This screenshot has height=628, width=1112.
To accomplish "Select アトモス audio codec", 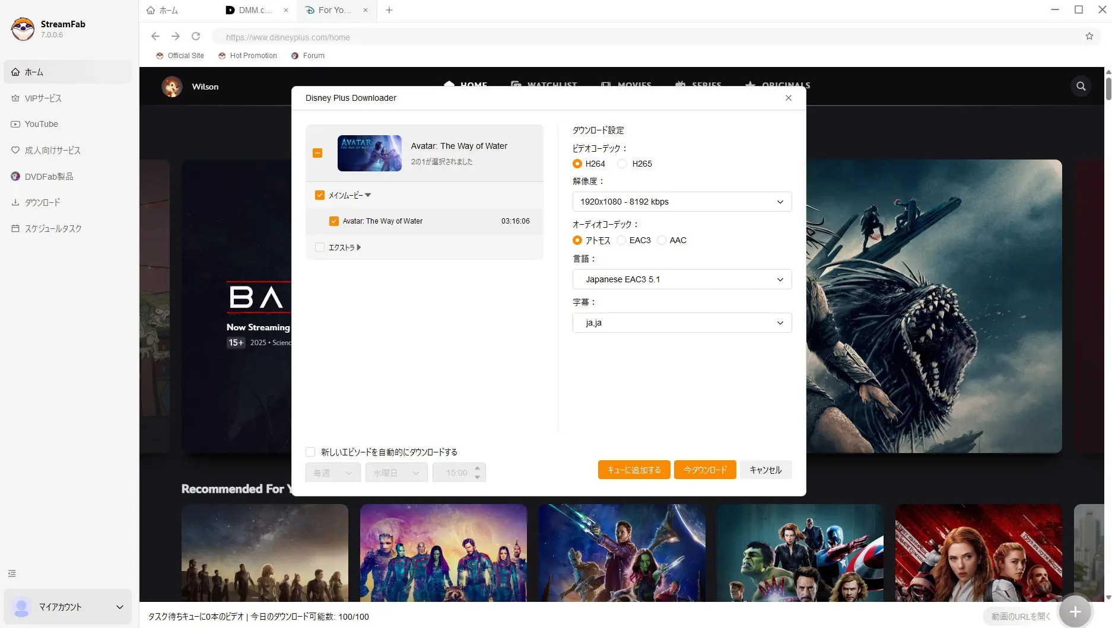I will click(x=577, y=240).
